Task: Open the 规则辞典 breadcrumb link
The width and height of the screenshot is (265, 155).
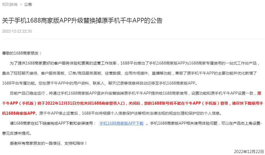Action: pyautogui.click(x=10, y=4)
